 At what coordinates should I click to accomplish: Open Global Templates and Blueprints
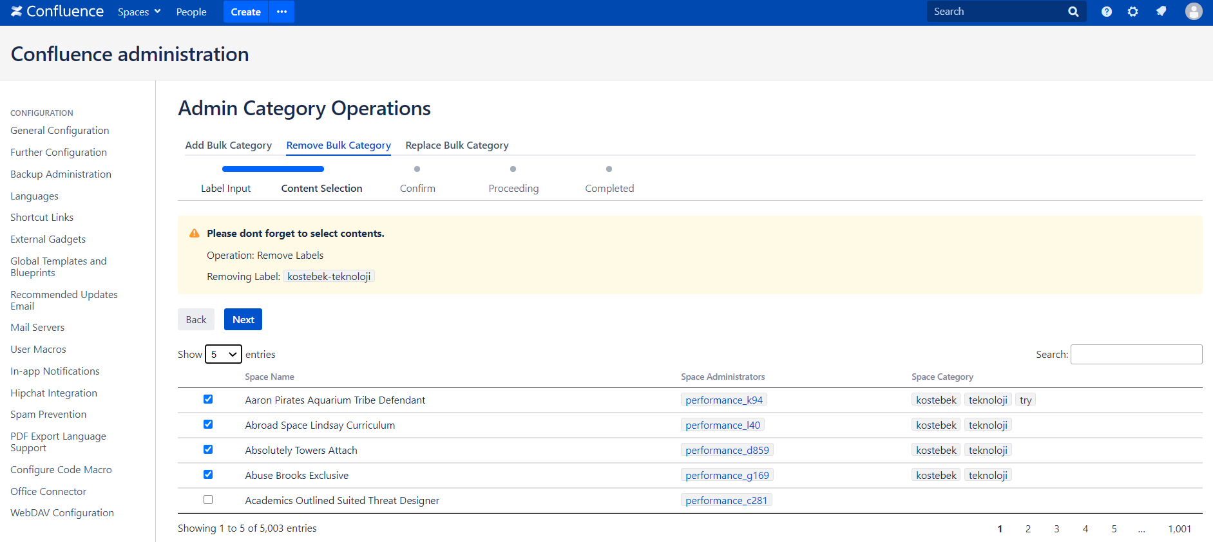pyautogui.click(x=59, y=266)
